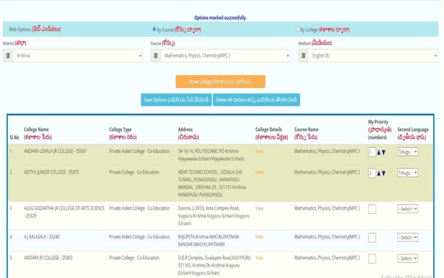Viewport: 444px width, 278px height.
Task: Click list icon beside Medium field
Action: coord(304,56)
